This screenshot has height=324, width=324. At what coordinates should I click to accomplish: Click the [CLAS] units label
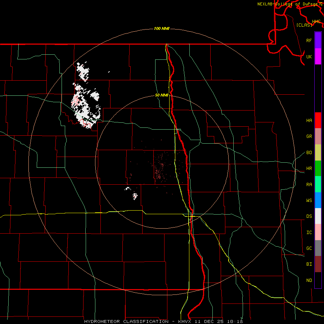(x=304, y=25)
